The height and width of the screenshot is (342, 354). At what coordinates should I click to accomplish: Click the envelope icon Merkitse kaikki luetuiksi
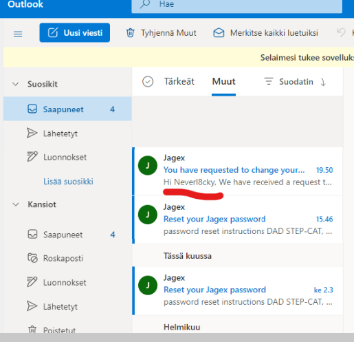[x=219, y=32]
